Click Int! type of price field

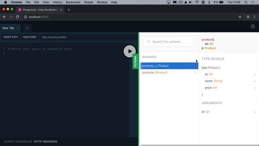click(x=215, y=88)
